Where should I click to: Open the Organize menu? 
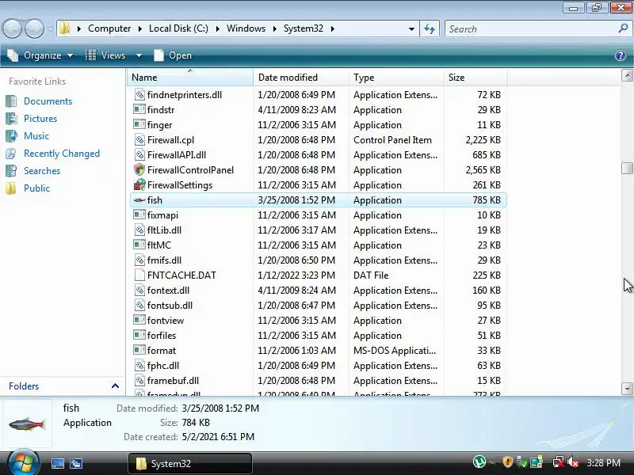click(40, 55)
